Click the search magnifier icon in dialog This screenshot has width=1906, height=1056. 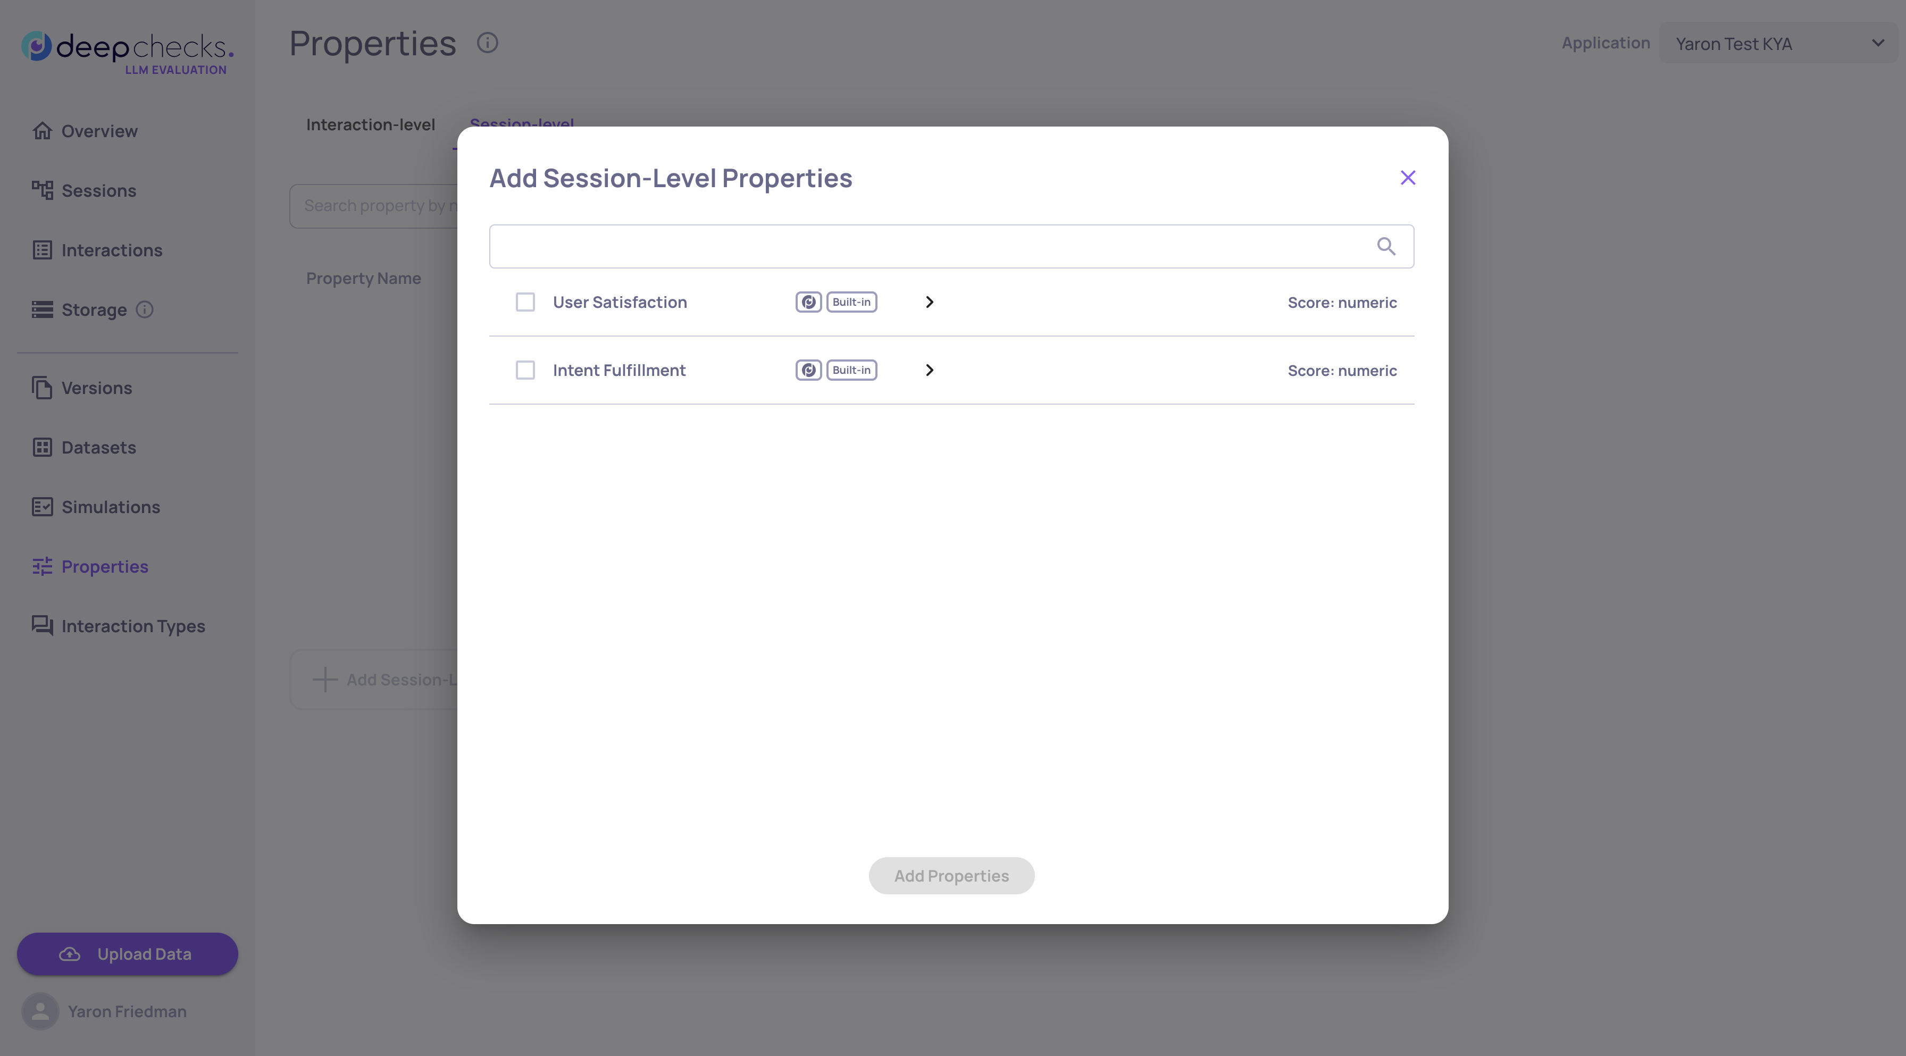pyautogui.click(x=1386, y=246)
